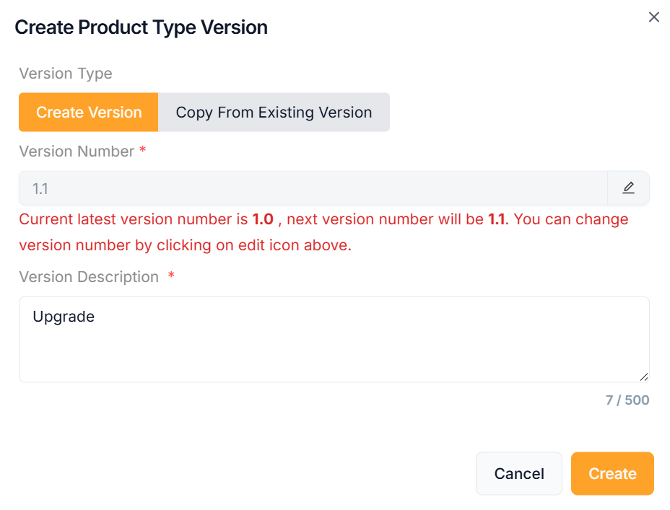The height and width of the screenshot is (510, 670).
Task: Click the bold 1.1 in helper text
Action: point(496,219)
